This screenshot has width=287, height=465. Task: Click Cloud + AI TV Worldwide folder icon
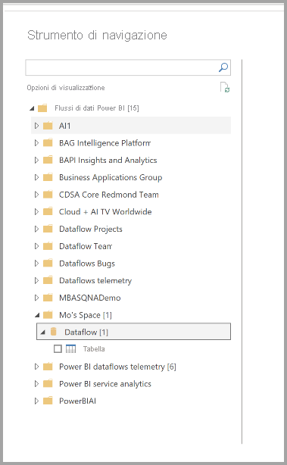(48, 211)
